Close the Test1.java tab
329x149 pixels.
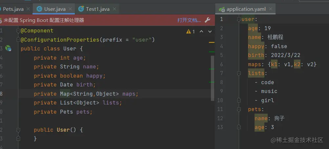114,9
